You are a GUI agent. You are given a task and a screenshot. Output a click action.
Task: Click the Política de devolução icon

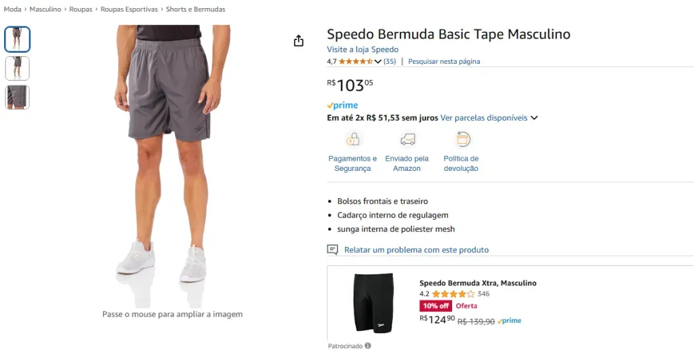click(x=463, y=140)
